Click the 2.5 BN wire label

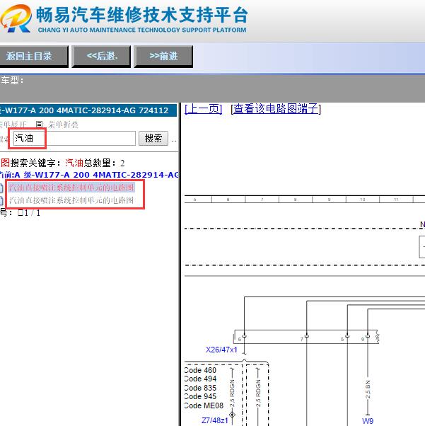(368, 389)
